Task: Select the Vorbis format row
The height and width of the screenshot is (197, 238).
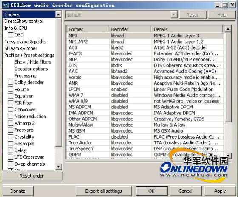Action: [x=145, y=77]
